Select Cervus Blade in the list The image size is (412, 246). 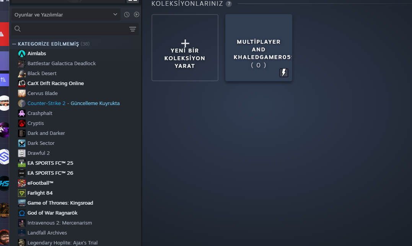click(x=42, y=93)
